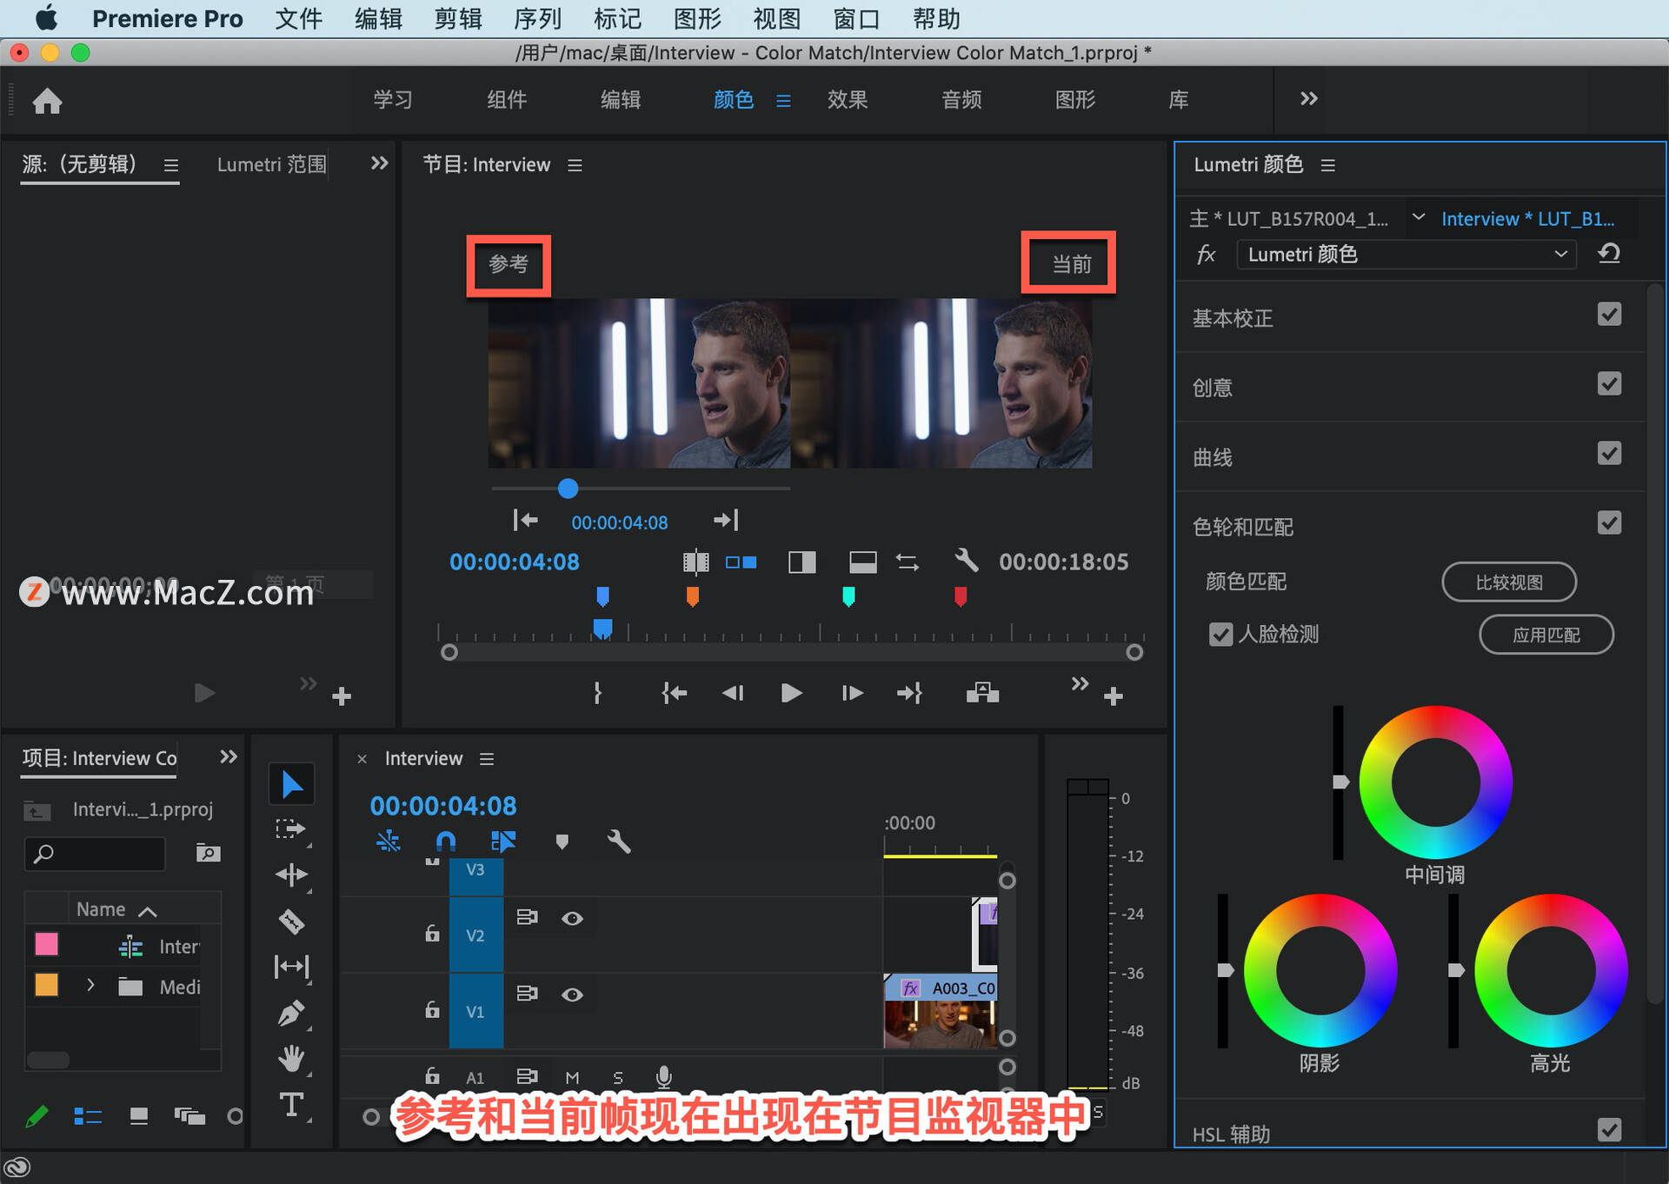Select the Hand tool
The image size is (1669, 1184).
click(x=291, y=1059)
